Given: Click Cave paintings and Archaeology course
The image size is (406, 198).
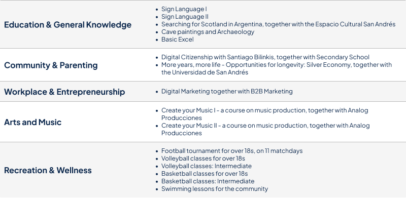Looking at the screenshot, I should pos(208,32).
